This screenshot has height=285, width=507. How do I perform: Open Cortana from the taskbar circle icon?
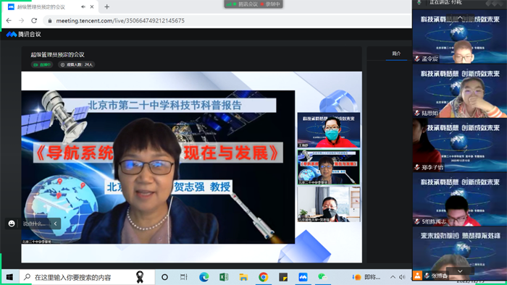(164, 277)
